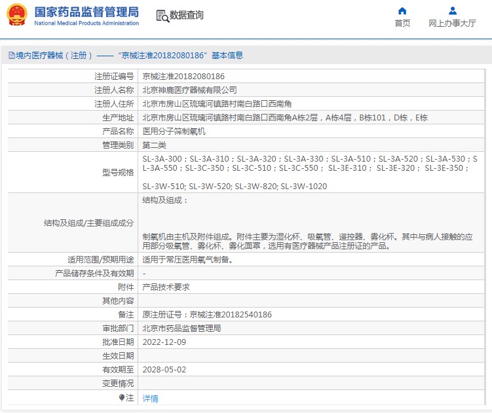Click National Medical Products Administration text
Image resolution: width=492 pixels, height=413 pixels.
click(86, 23)
